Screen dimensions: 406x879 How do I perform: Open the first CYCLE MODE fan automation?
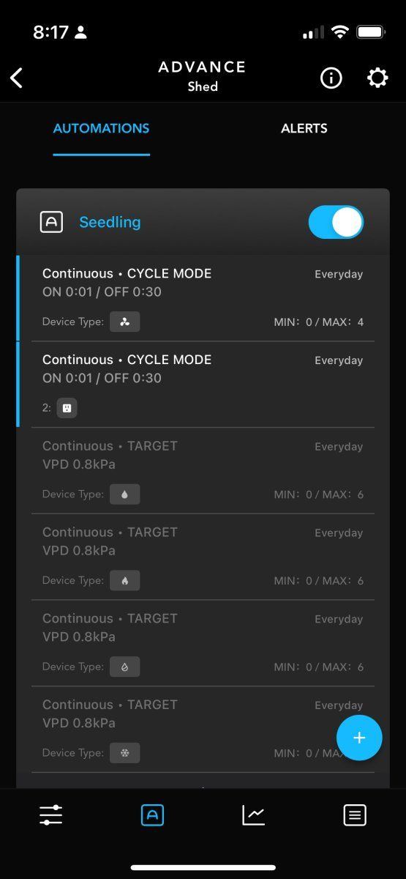click(x=195, y=298)
